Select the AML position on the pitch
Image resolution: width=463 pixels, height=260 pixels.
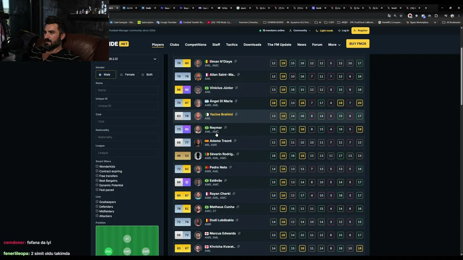108,251
